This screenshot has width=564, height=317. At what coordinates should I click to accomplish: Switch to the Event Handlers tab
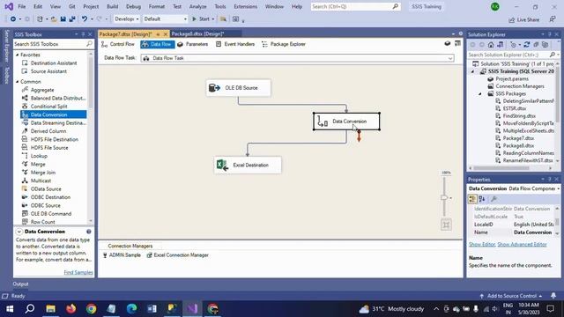pyautogui.click(x=235, y=44)
